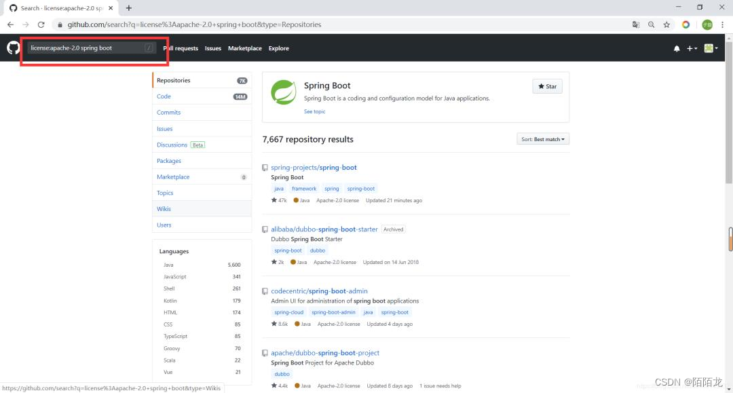The height and width of the screenshot is (393, 733).
Task: Select the Discussions Beta filter
Action: [202, 145]
